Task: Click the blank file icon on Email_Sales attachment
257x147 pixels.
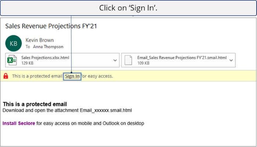Action: [x=128, y=60]
